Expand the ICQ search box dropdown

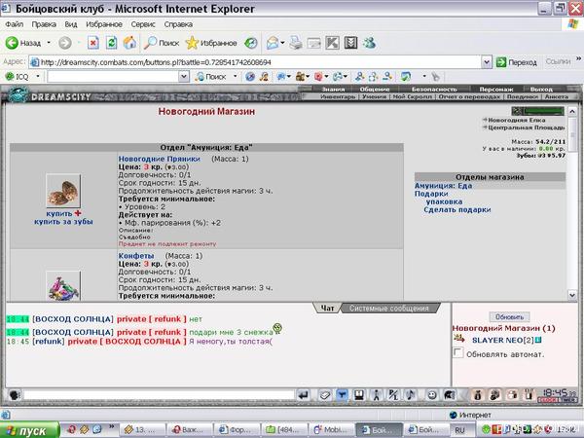pos(184,77)
